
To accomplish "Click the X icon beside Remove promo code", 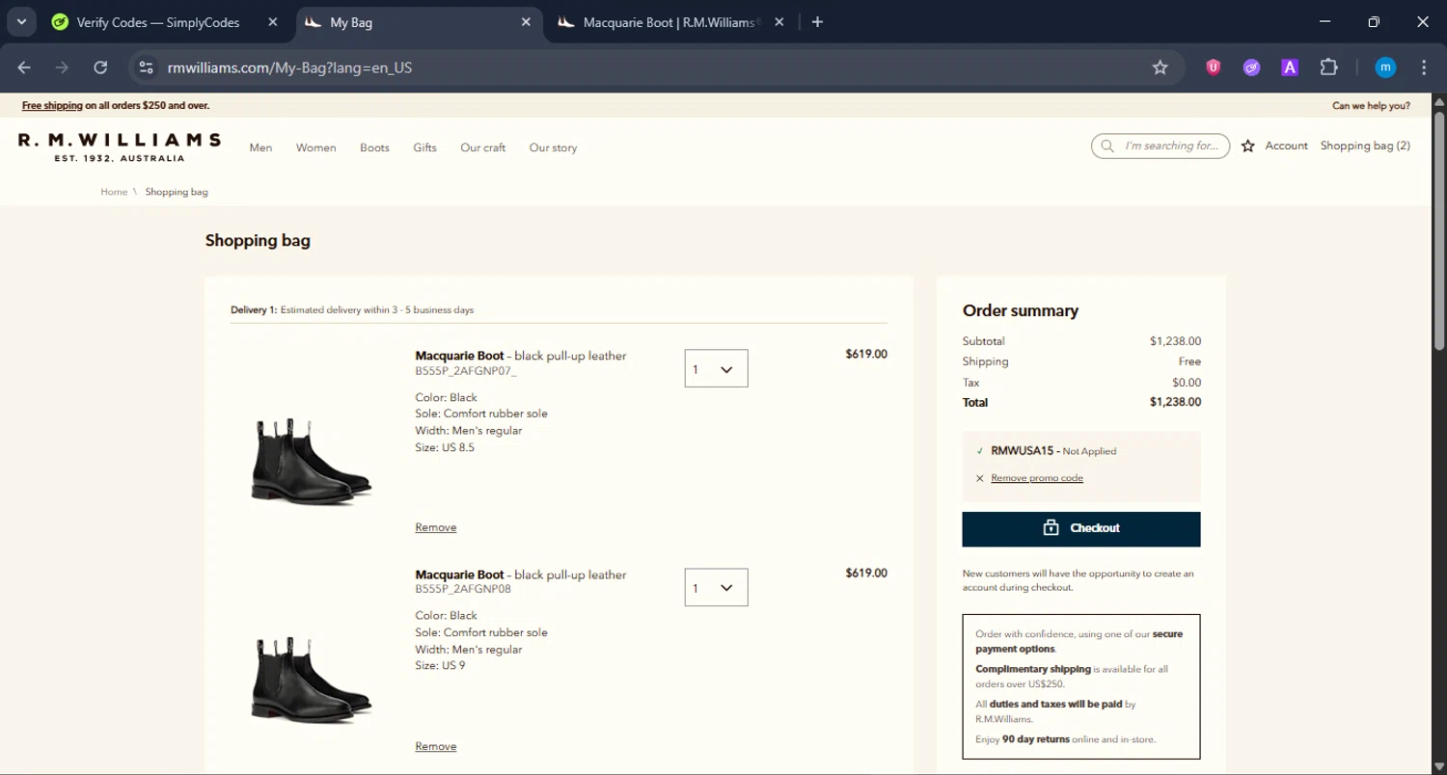I will (x=980, y=478).
